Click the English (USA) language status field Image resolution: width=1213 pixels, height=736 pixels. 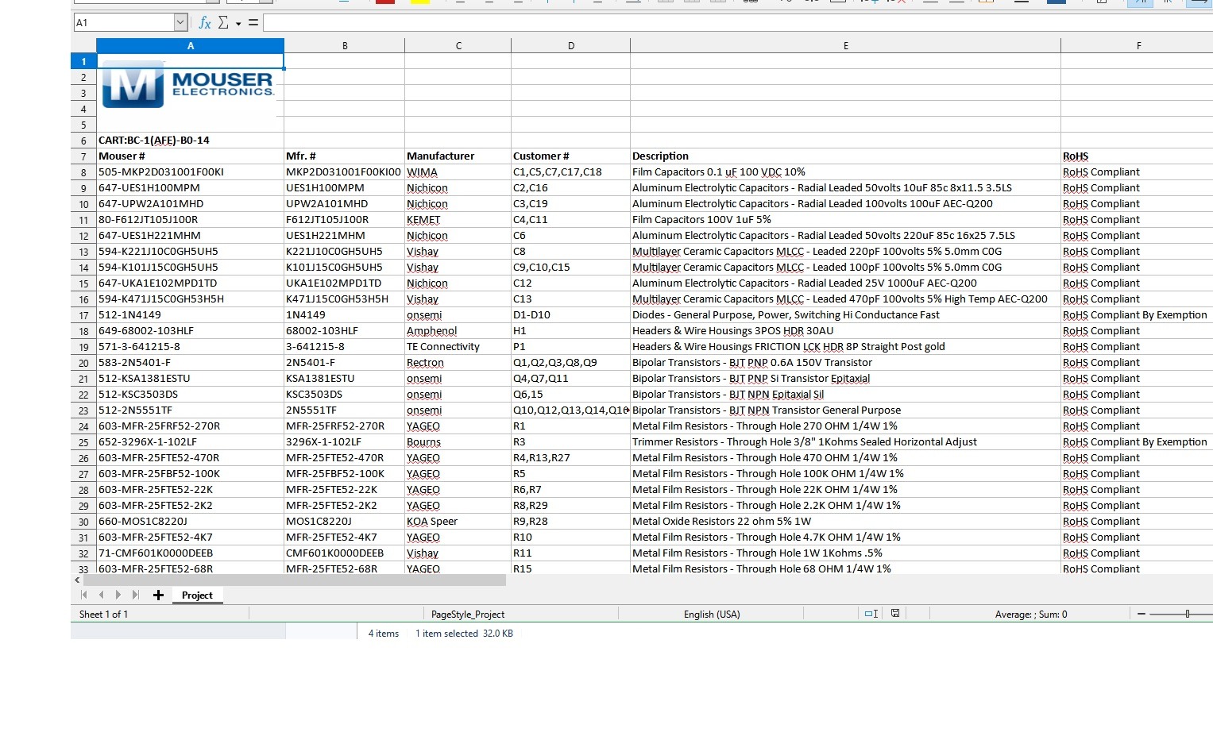click(712, 614)
